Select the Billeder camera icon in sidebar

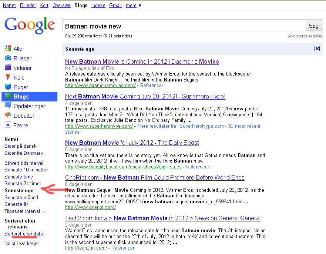click(8, 58)
